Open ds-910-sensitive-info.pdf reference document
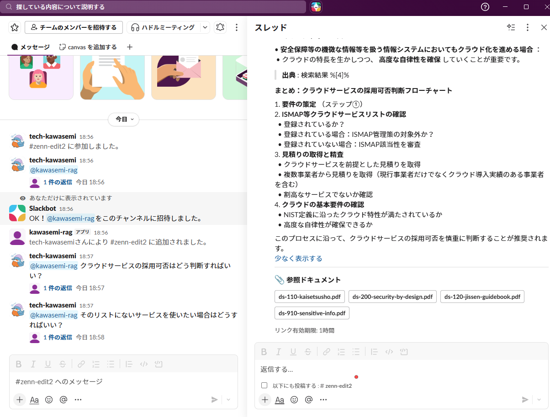Image resolution: width=550 pixels, height=417 pixels. [x=312, y=313]
